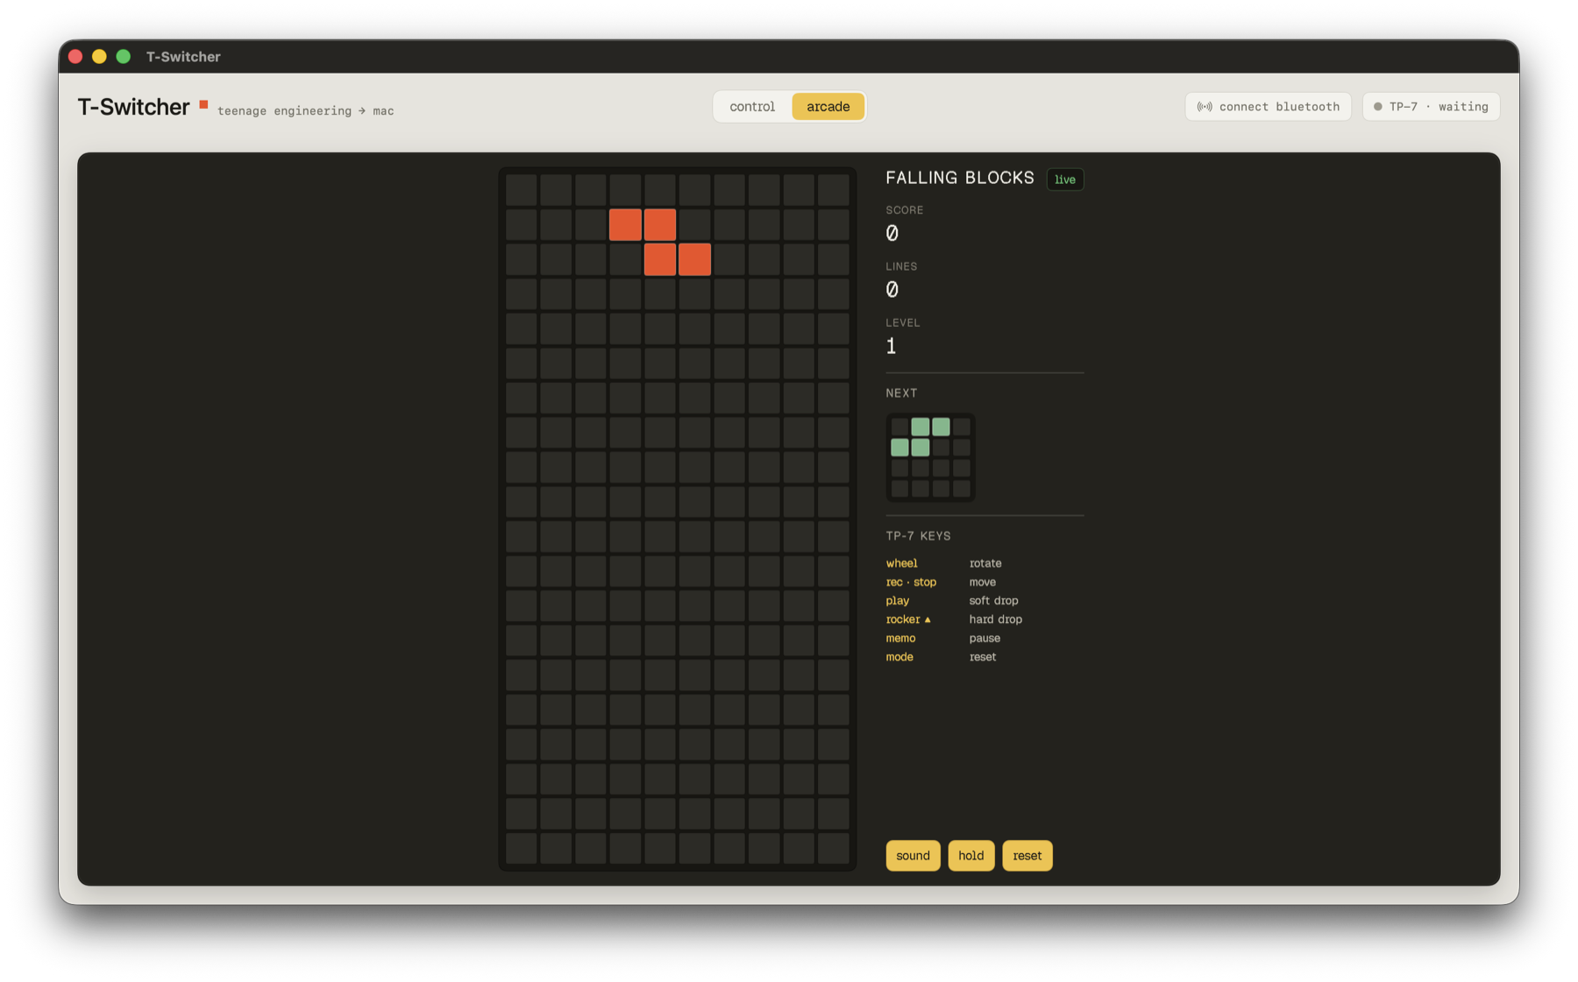Click the "move" action text
This screenshot has width=1578, height=982.
coord(982,582)
